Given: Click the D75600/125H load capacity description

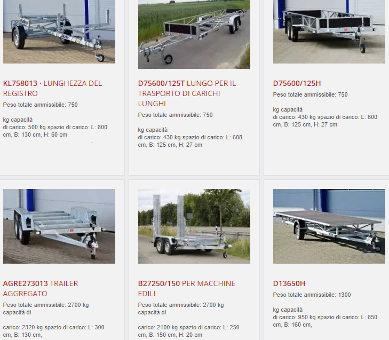Looking at the screenshot, I should pyautogui.click(x=325, y=109).
